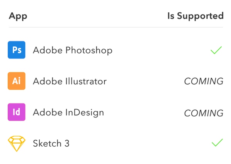Click the green checkmark for Adobe Photoshop

coord(216,50)
